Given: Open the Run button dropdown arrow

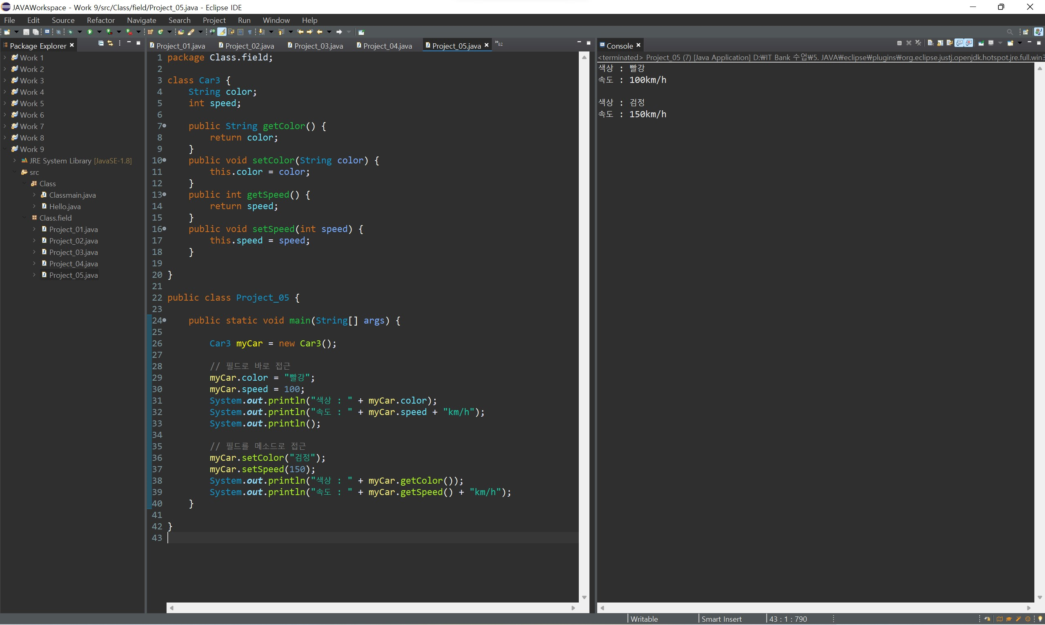Looking at the screenshot, I should 99,32.
